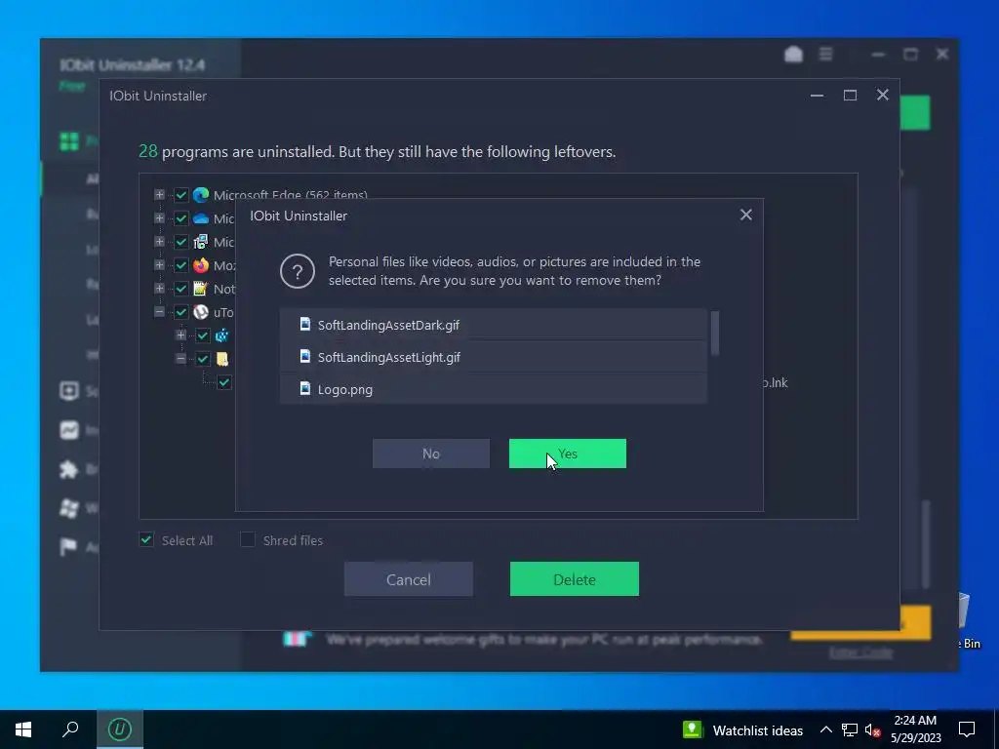Maximize the leftovers IObit Uninstaller window

point(850,96)
